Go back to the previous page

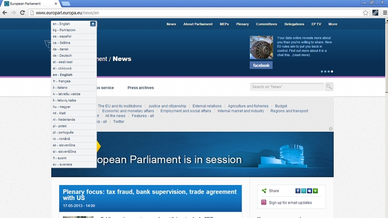pos(5,13)
